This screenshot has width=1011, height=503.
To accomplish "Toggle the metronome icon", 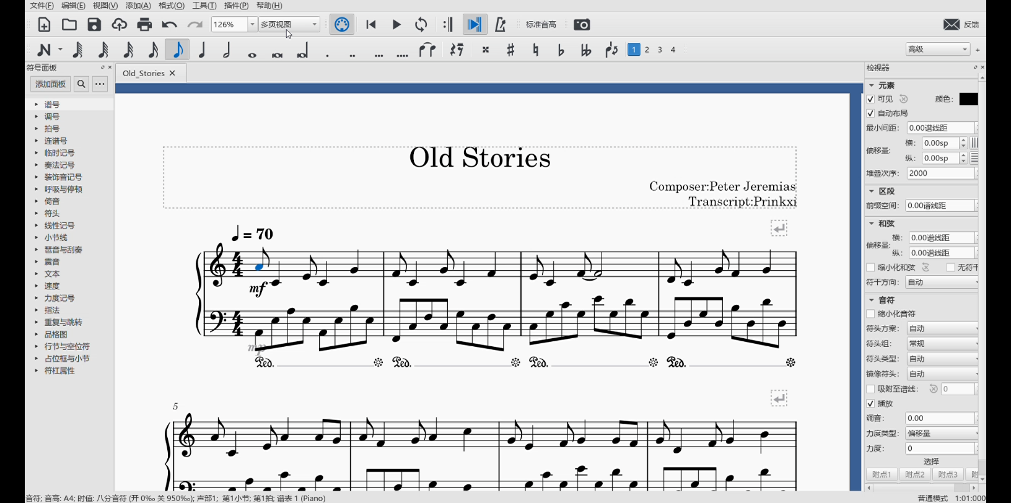I will [501, 25].
